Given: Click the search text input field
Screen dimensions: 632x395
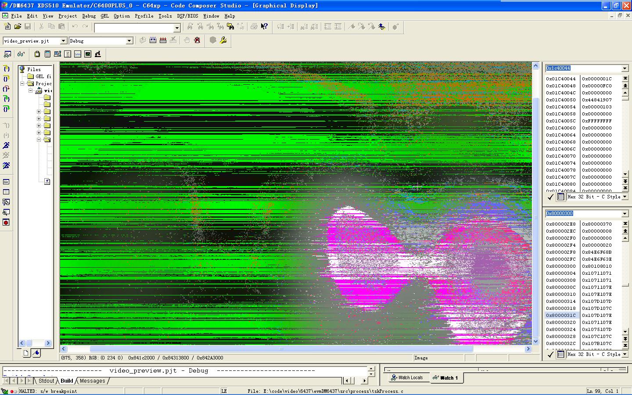Looking at the screenshot, I should pos(134,28).
